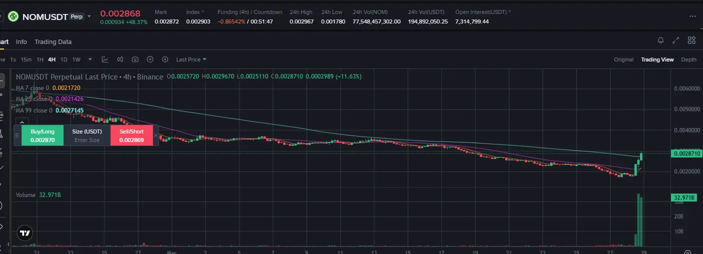Open the NOMUSDT pair selector dropdown
703x254 pixels.
tap(89, 16)
